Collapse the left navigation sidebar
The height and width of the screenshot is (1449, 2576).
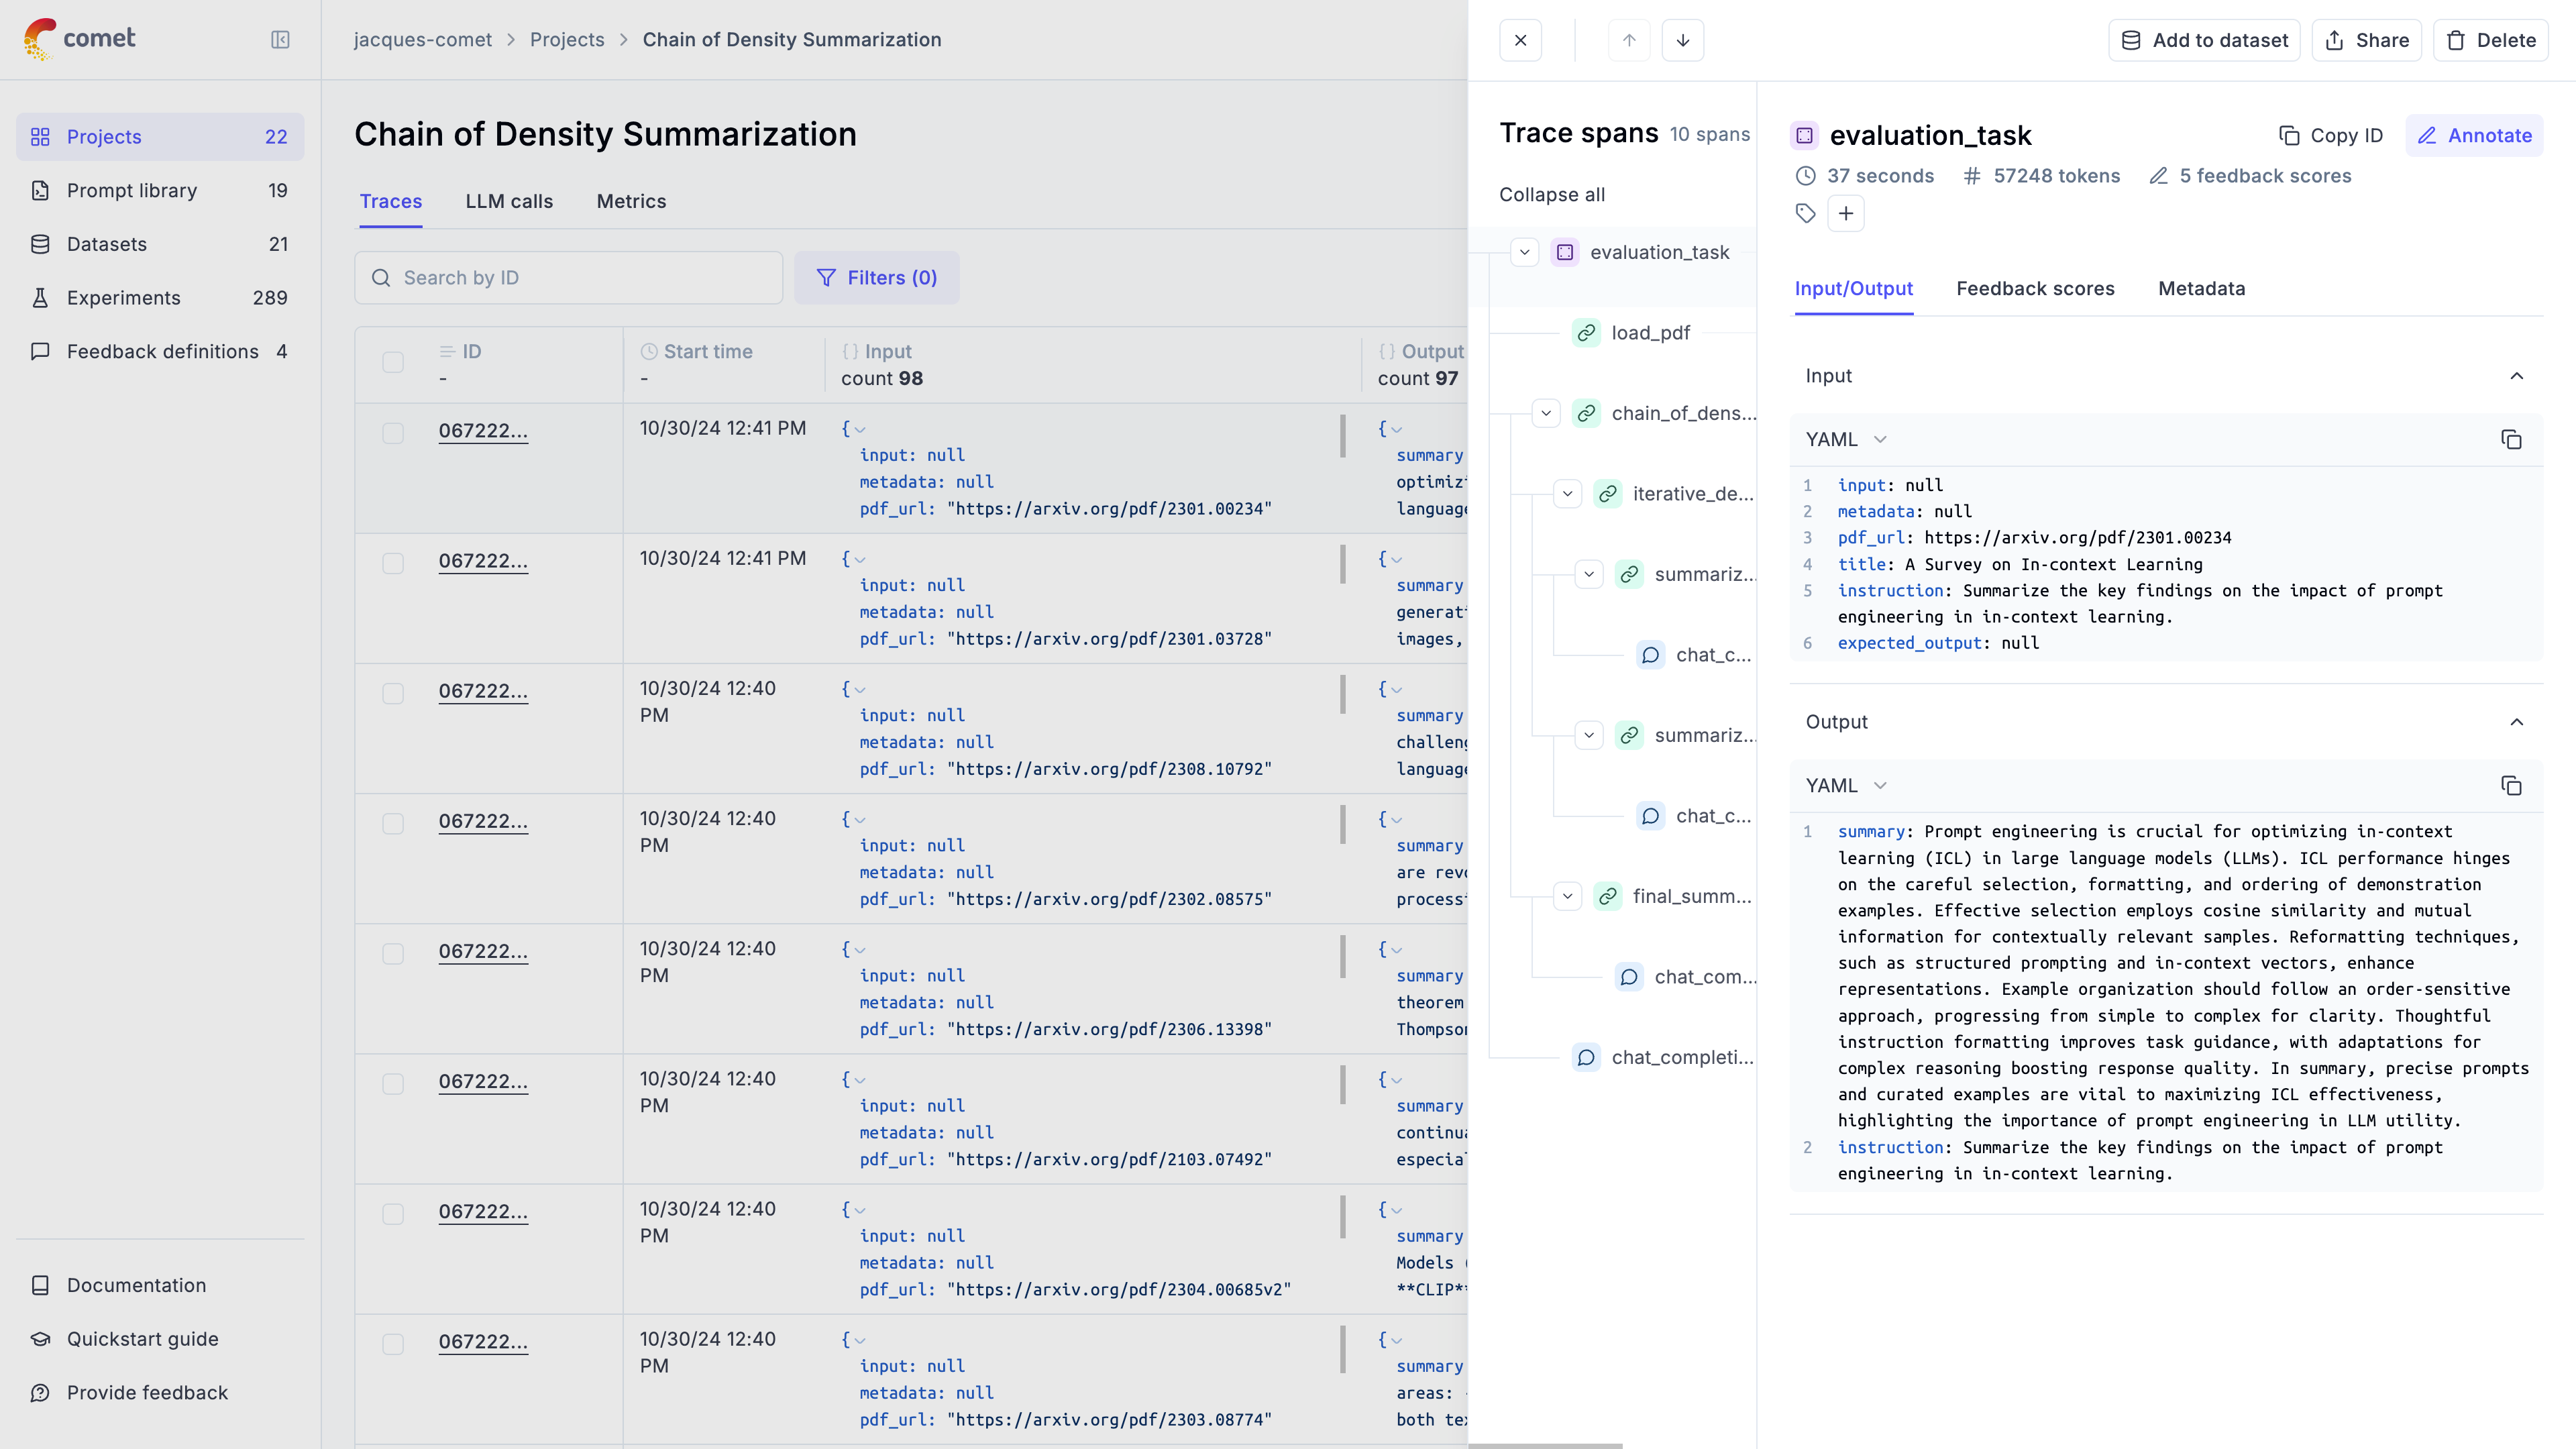tap(281, 40)
